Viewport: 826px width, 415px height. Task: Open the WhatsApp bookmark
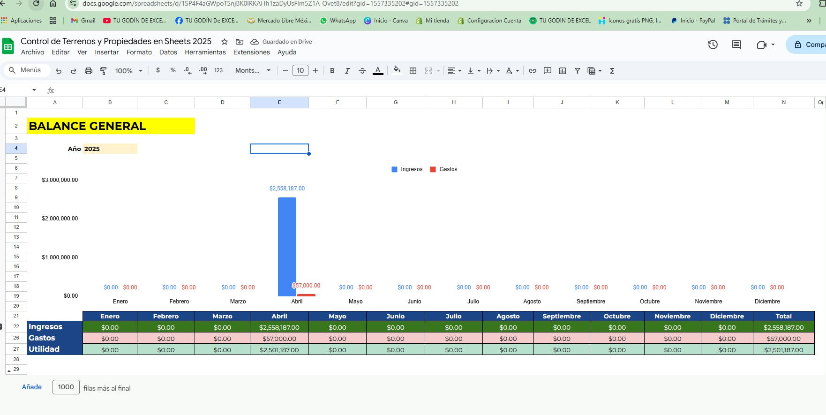338,21
